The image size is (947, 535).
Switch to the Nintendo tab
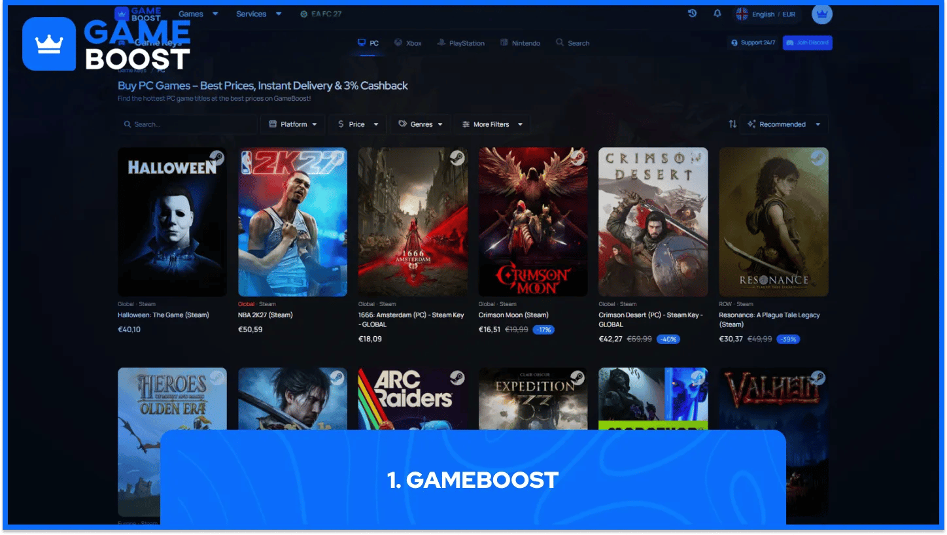point(520,43)
